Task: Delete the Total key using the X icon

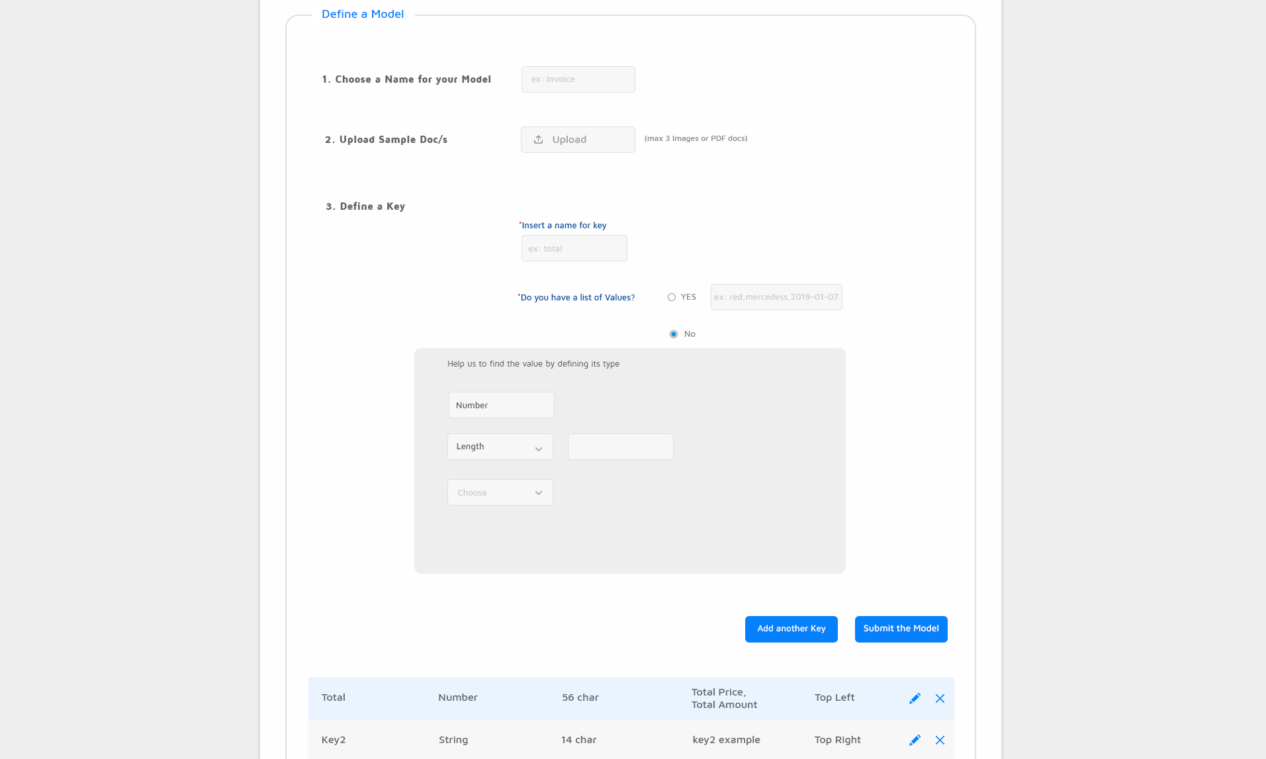Action: 939,698
